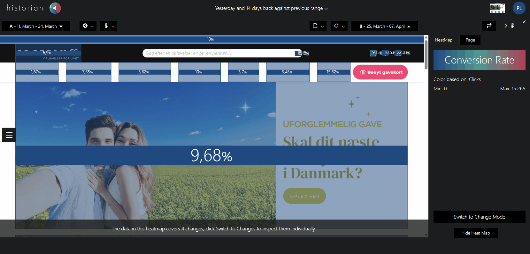Click the swap date ranges arrows icon
Screen dimensions: 530x254
pos(489,26)
